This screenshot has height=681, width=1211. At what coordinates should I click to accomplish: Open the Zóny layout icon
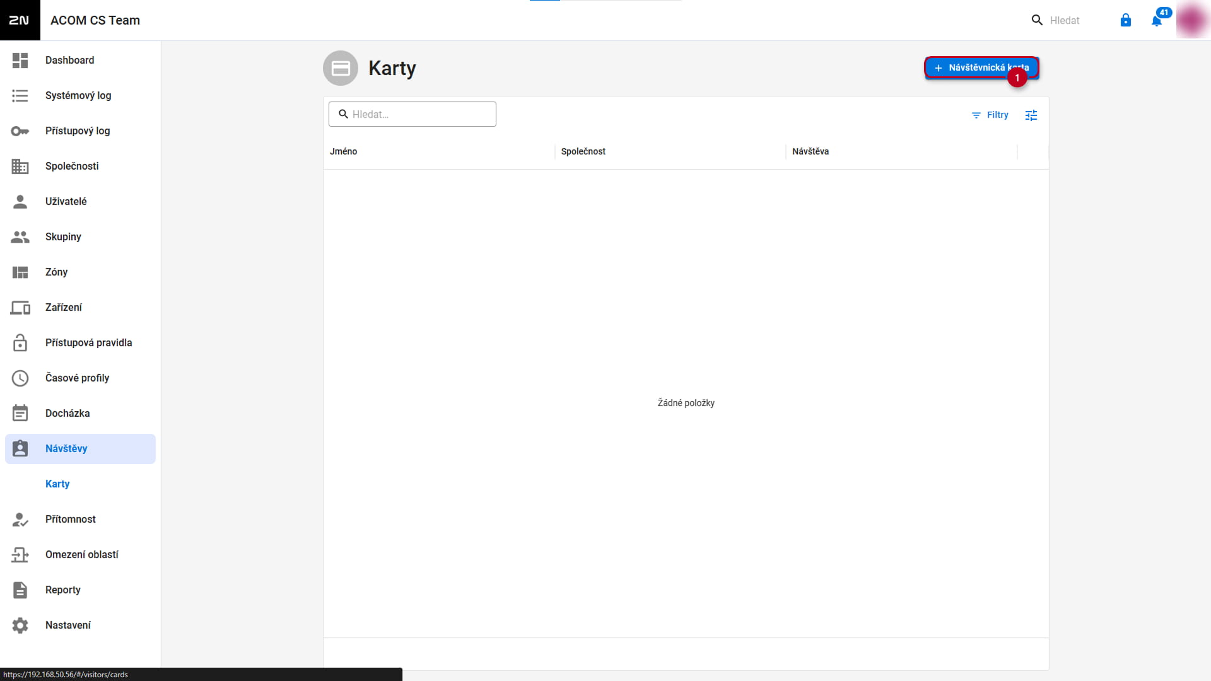(20, 272)
